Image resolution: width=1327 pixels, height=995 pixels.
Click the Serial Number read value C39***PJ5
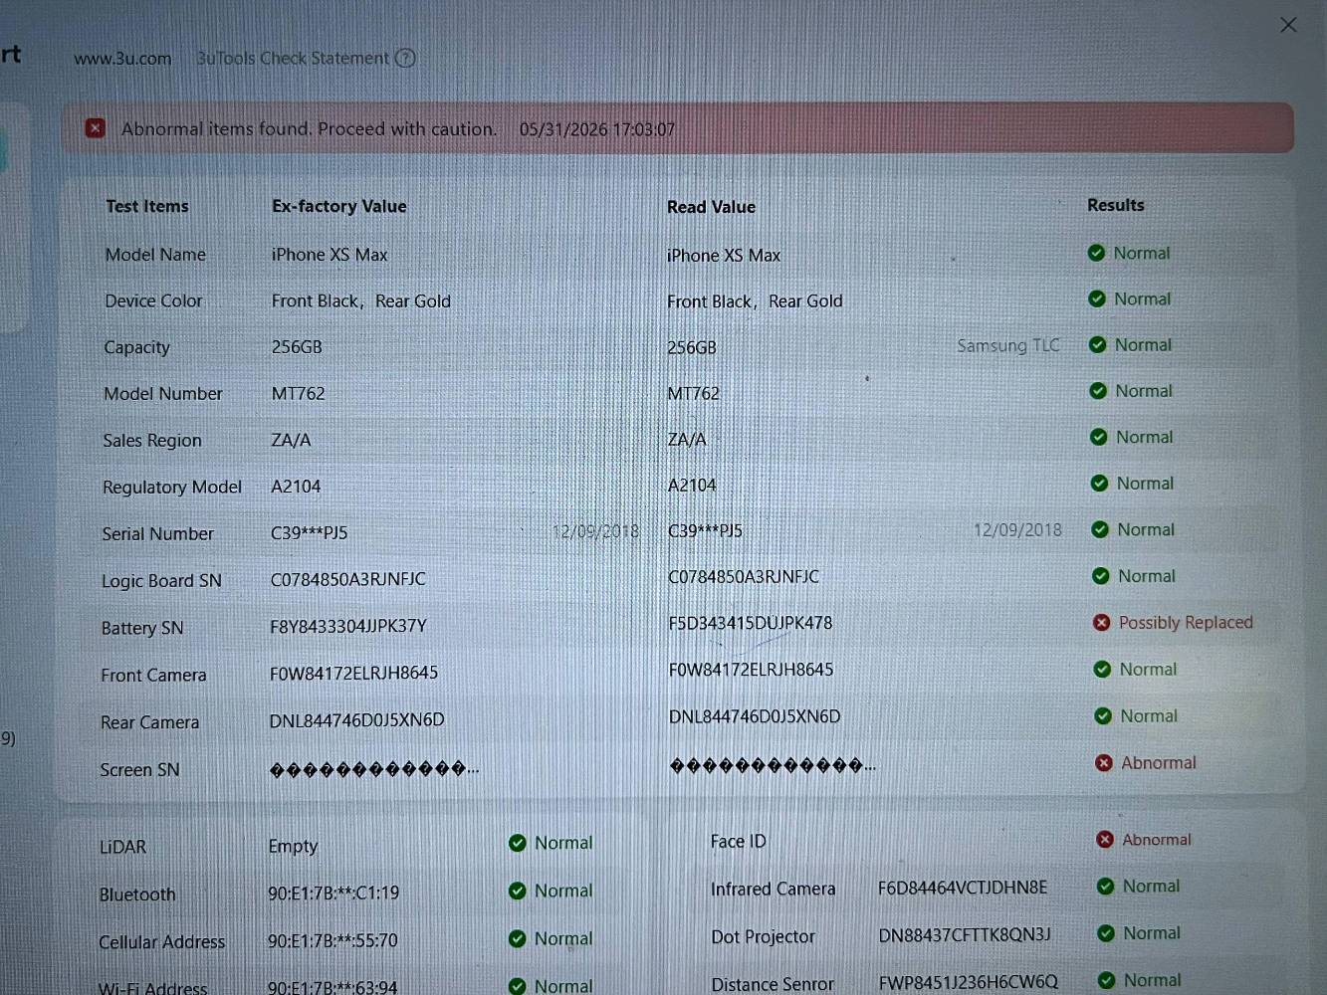point(705,530)
